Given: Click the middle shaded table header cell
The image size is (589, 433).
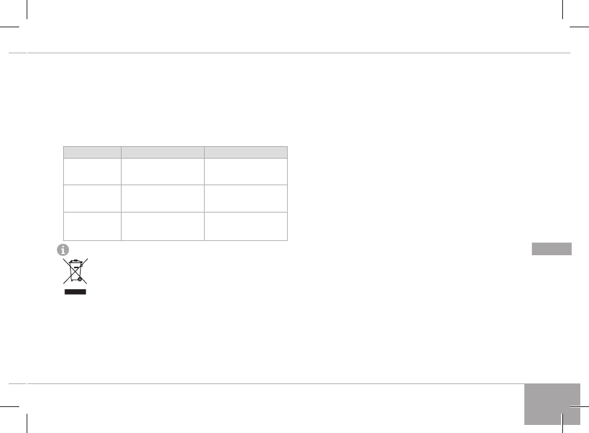Looking at the screenshot, I should coord(162,152).
